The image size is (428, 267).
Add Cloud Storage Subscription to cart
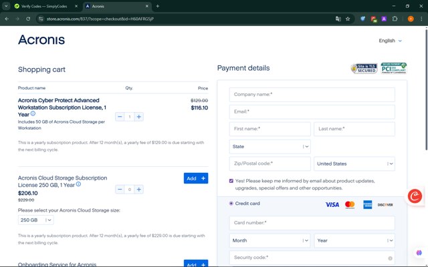click(x=196, y=178)
